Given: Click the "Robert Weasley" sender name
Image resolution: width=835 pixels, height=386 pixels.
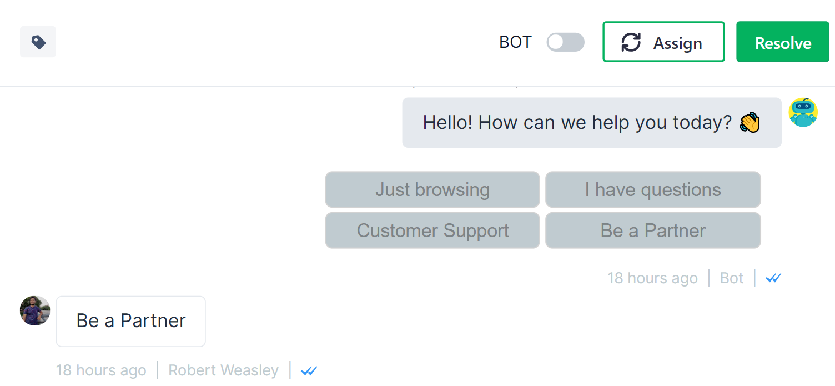Looking at the screenshot, I should pos(223,370).
